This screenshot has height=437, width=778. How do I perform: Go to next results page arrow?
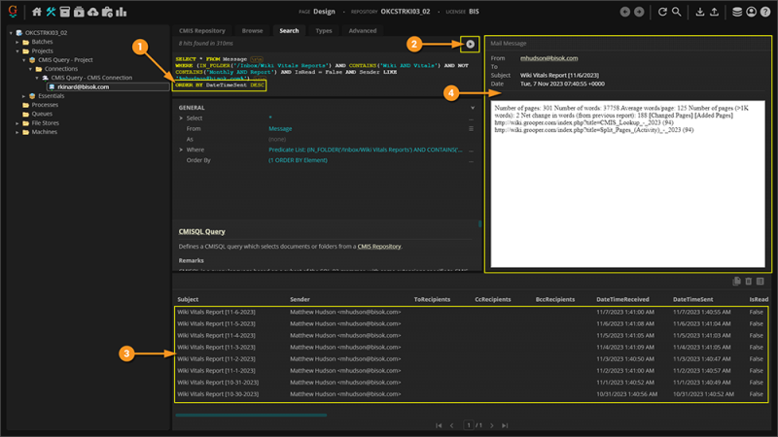click(x=493, y=425)
